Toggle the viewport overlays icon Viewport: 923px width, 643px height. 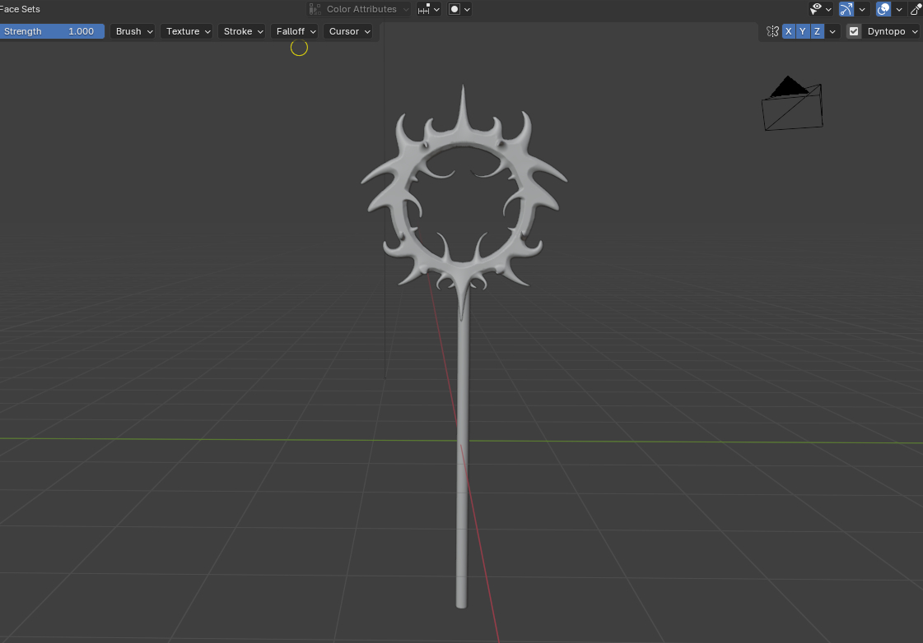883,9
